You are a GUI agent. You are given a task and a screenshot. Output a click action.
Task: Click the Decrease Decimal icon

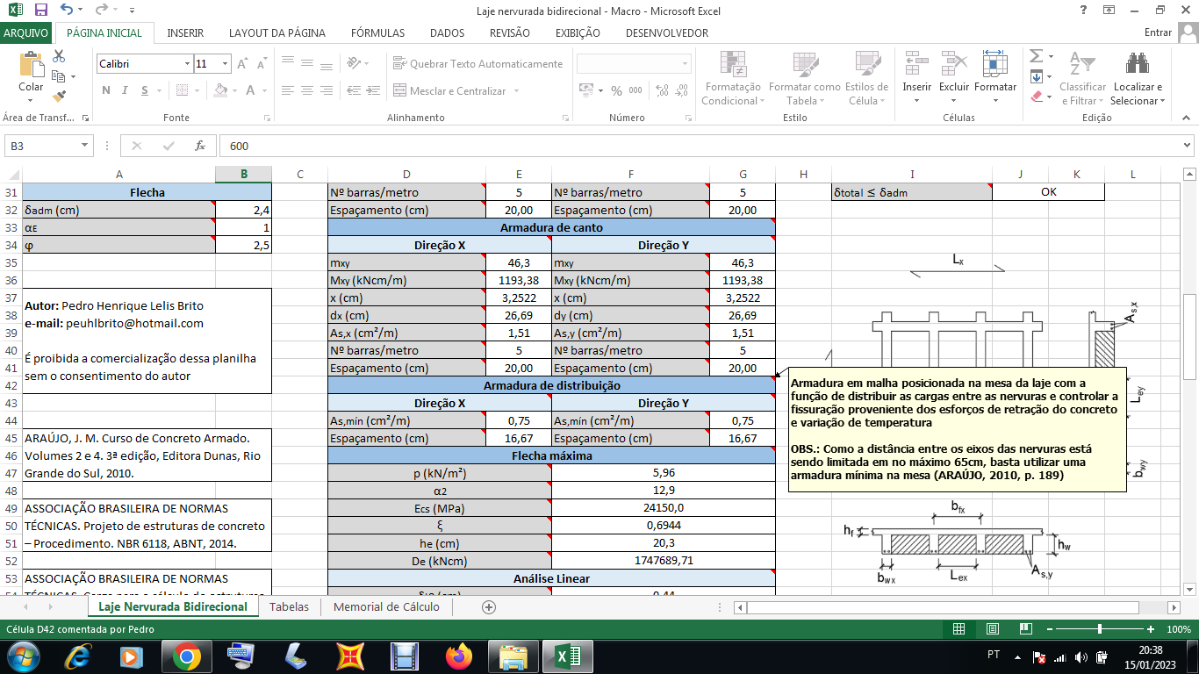pyautogui.click(x=683, y=90)
